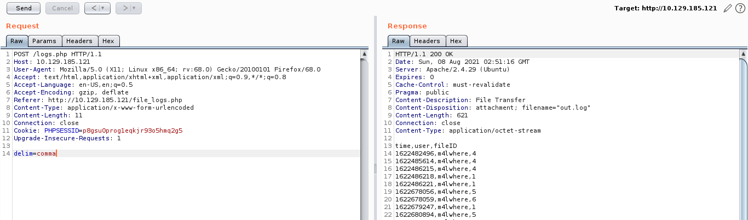Open the back history dropdown arrow
The image size is (748, 220).
coord(104,8)
